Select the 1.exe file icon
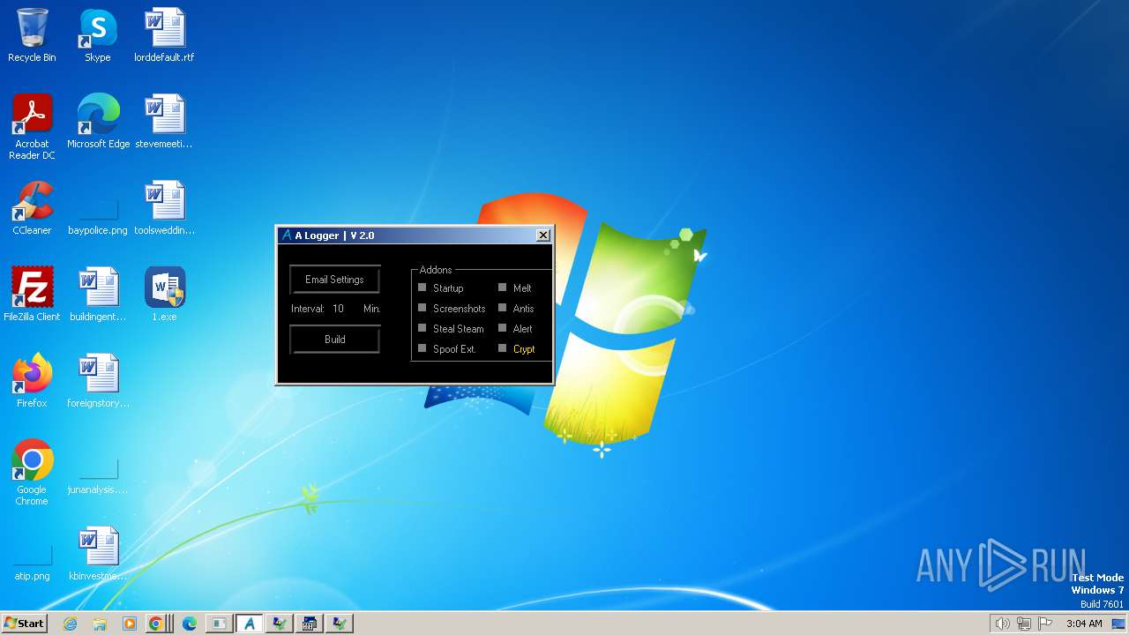 click(x=164, y=294)
